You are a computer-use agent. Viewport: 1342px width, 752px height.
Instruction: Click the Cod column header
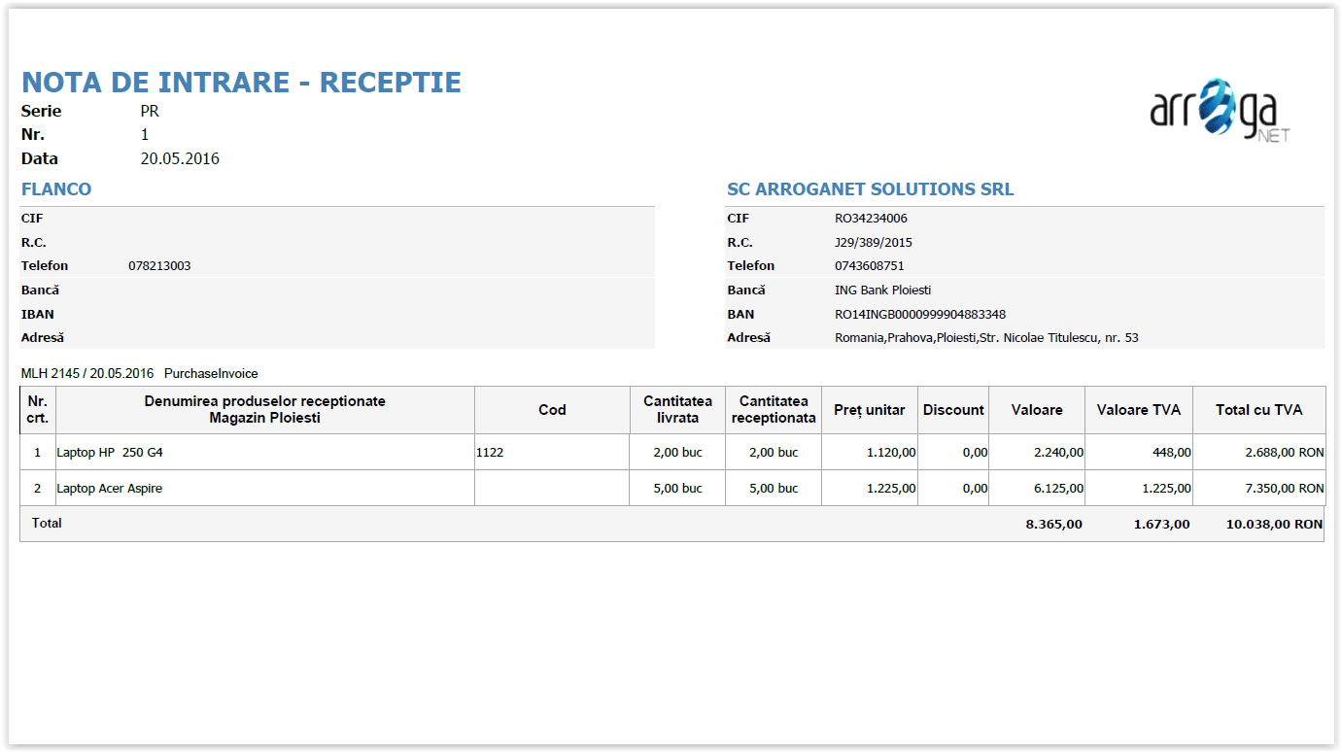point(552,410)
